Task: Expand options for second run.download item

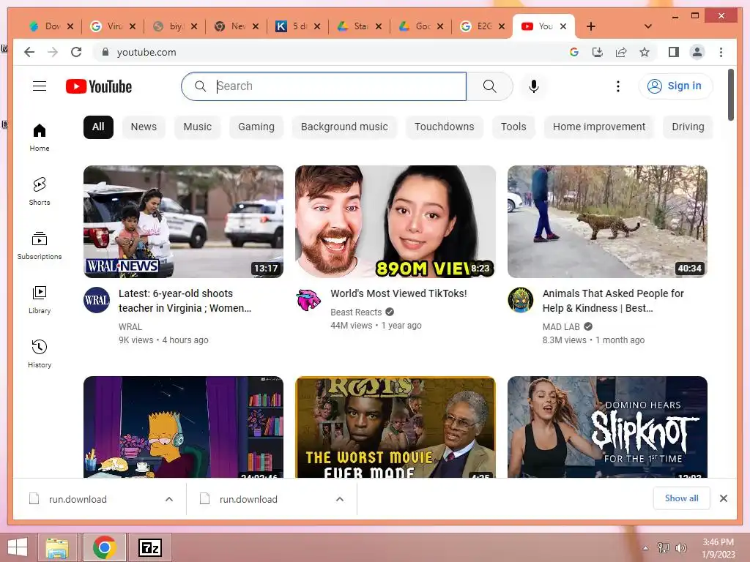Action: pos(340,499)
